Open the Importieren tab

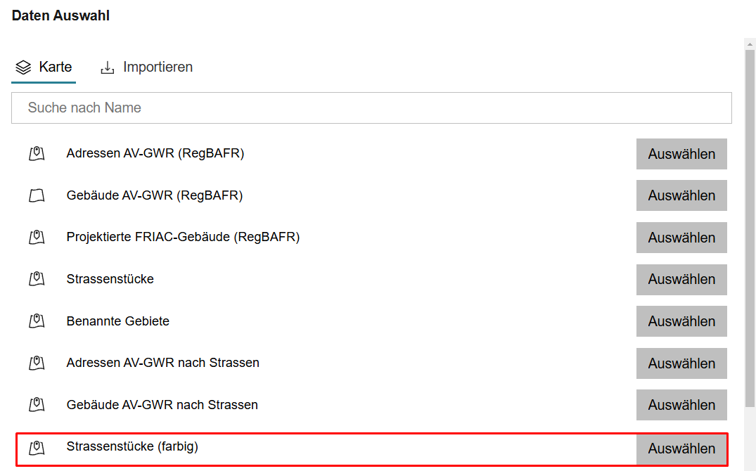[146, 67]
